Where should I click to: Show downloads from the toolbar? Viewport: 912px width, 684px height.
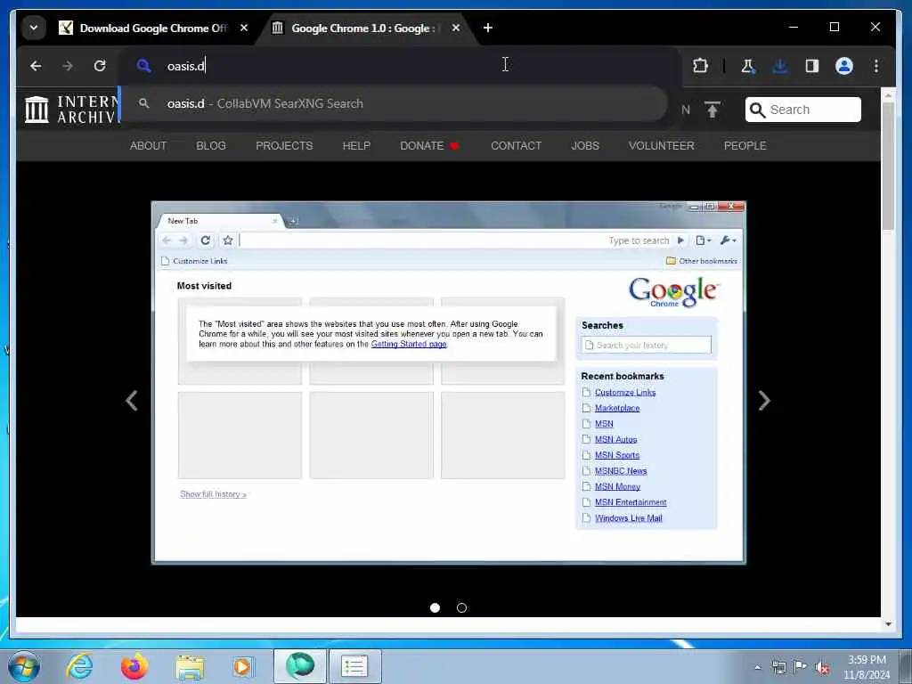[780, 66]
